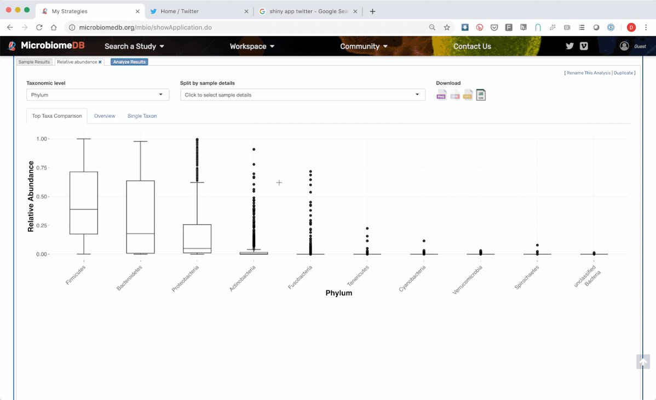This screenshot has width=656, height=400.
Task: Open the Vimeo icon in the header
Action: 584,46
